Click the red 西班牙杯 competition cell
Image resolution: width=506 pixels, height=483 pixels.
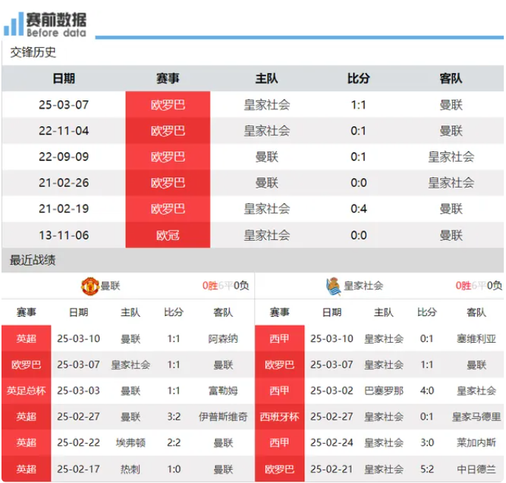coord(279,417)
